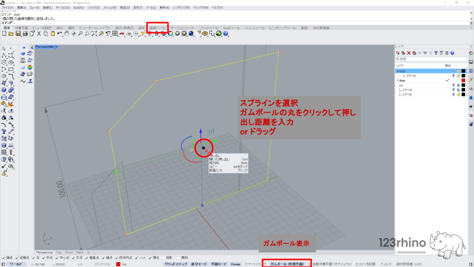Image resolution: width=474 pixels, height=267 pixels.
Task: Click the New Layer icon in the Layer panel
Action: click(x=398, y=53)
